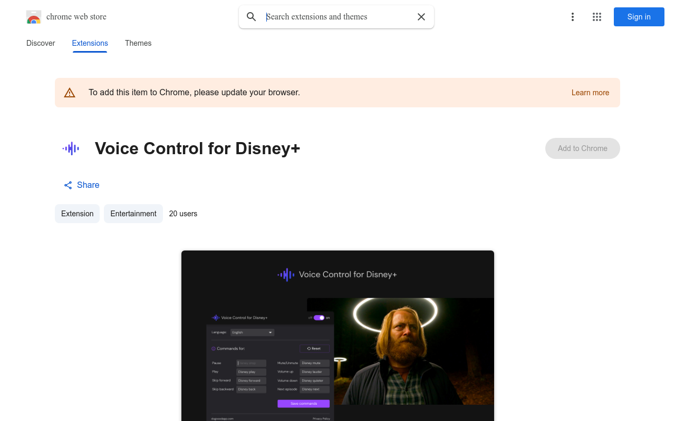Open the Google apps grid
675x421 pixels.
(x=597, y=17)
